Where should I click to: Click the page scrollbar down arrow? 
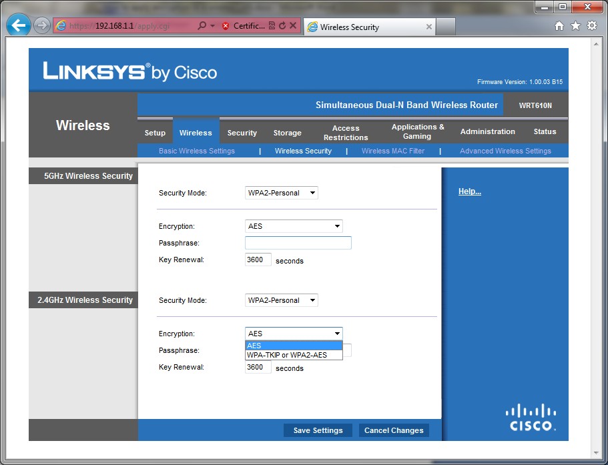(597, 453)
